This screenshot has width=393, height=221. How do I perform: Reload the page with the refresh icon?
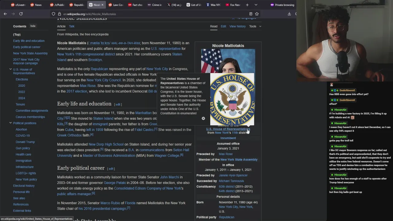[x=21, y=14]
